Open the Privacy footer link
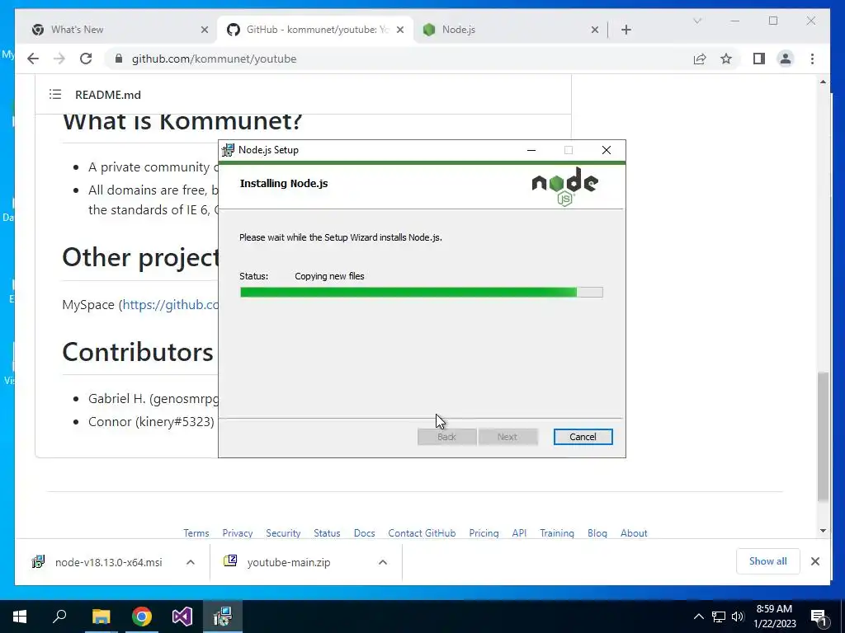Image resolution: width=845 pixels, height=633 pixels. [238, 533]
